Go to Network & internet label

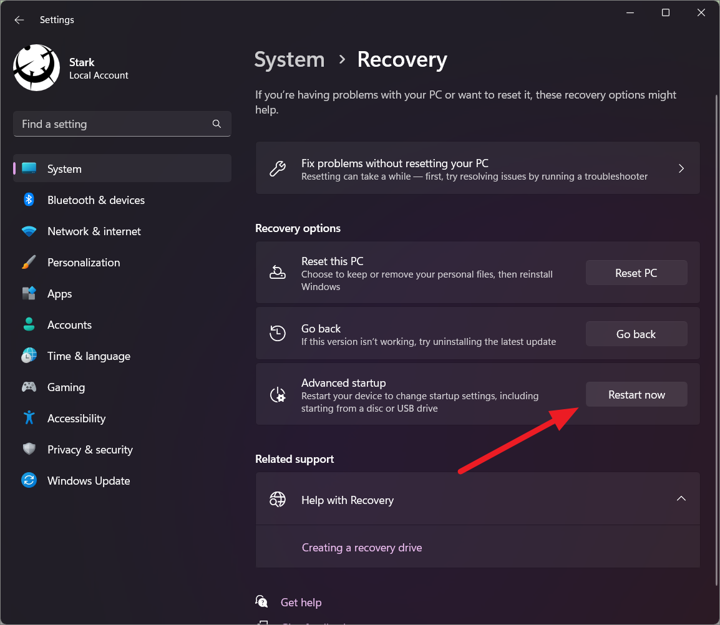[94, 231]
